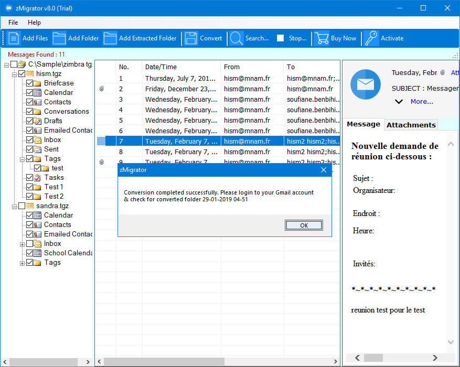
Task: Toggle the Test 1 folder checkbox
Action: [29, 187]
